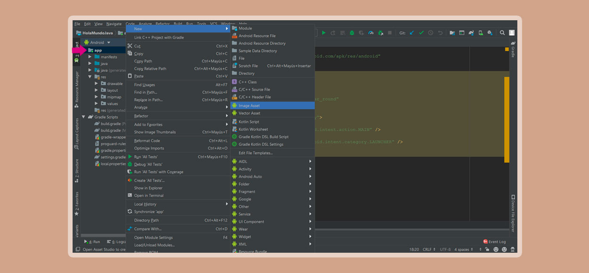Viewport: 589px width, 273px height.
Task: Open Search Everywhere magnifier icon
Action: point(502,33)
